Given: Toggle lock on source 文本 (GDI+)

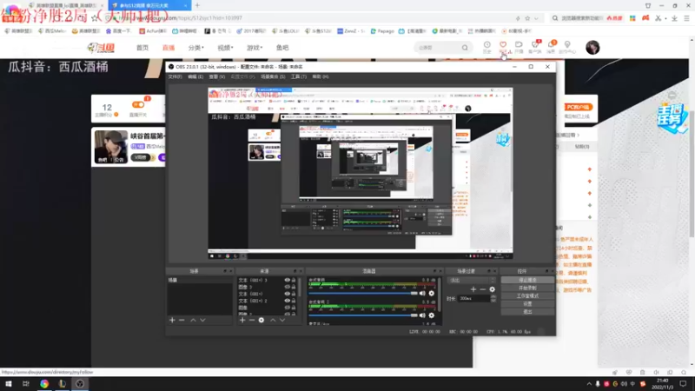Looking at the screenshot, I should [x=294, y=294].
